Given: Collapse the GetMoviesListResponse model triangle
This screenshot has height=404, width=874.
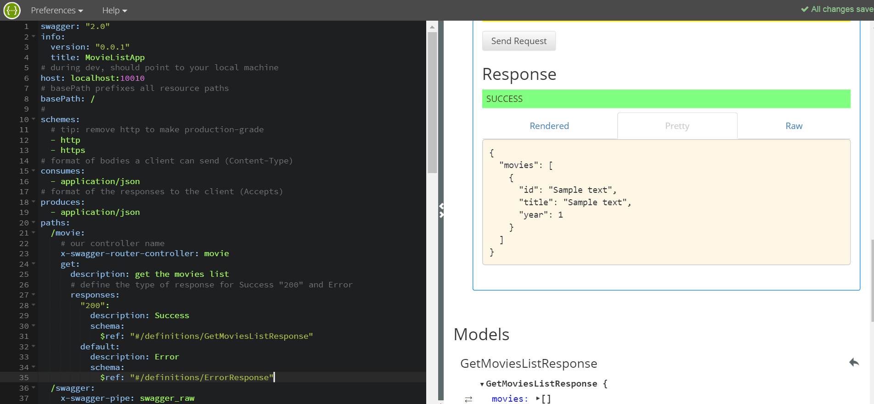Looking at the screenshot, I should point(482,384).
